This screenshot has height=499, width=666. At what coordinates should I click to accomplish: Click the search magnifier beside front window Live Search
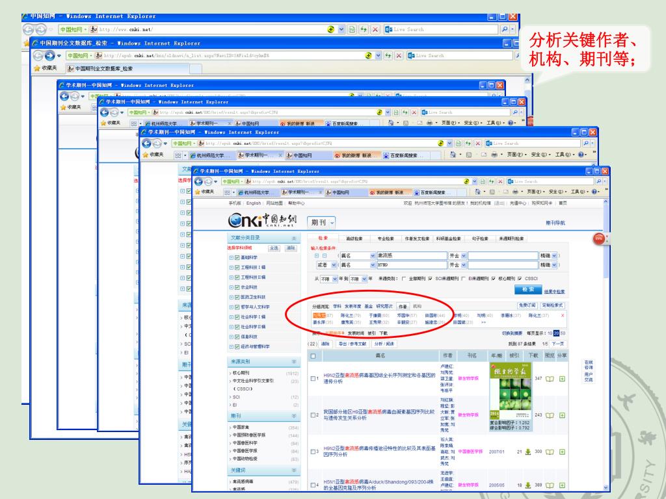[x=598, y=182]
